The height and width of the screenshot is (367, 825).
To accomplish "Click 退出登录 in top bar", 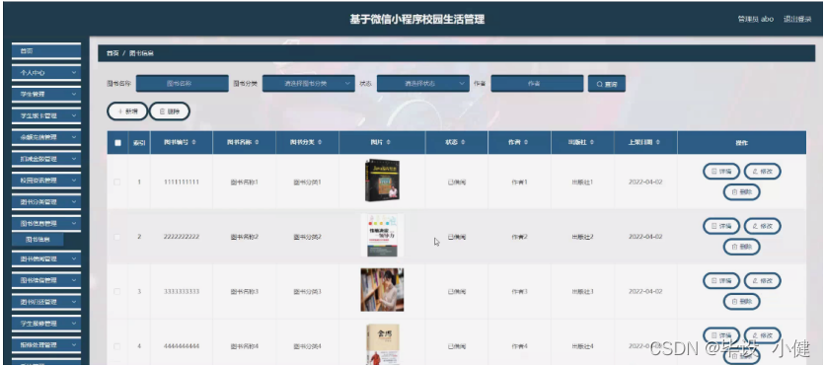I will 797,20.
